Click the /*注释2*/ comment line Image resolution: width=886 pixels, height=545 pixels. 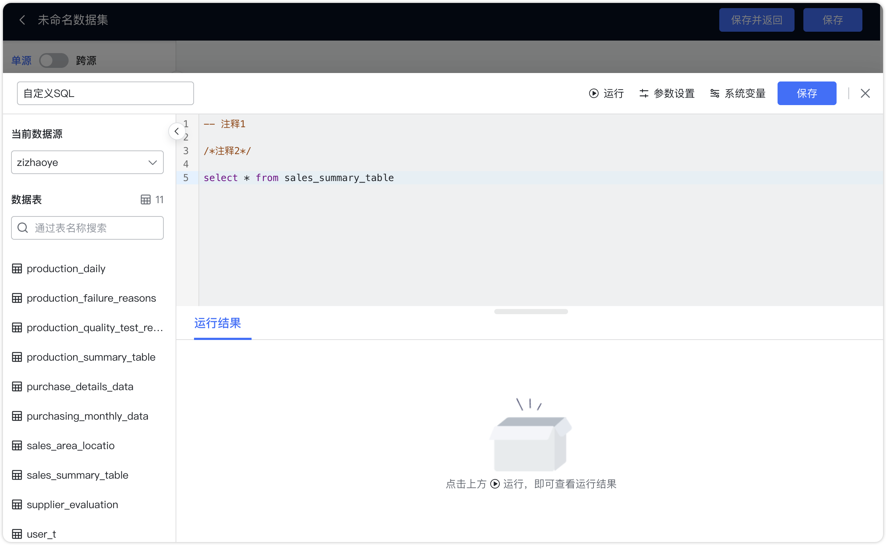pyautogui.click(x=227, y=151)
